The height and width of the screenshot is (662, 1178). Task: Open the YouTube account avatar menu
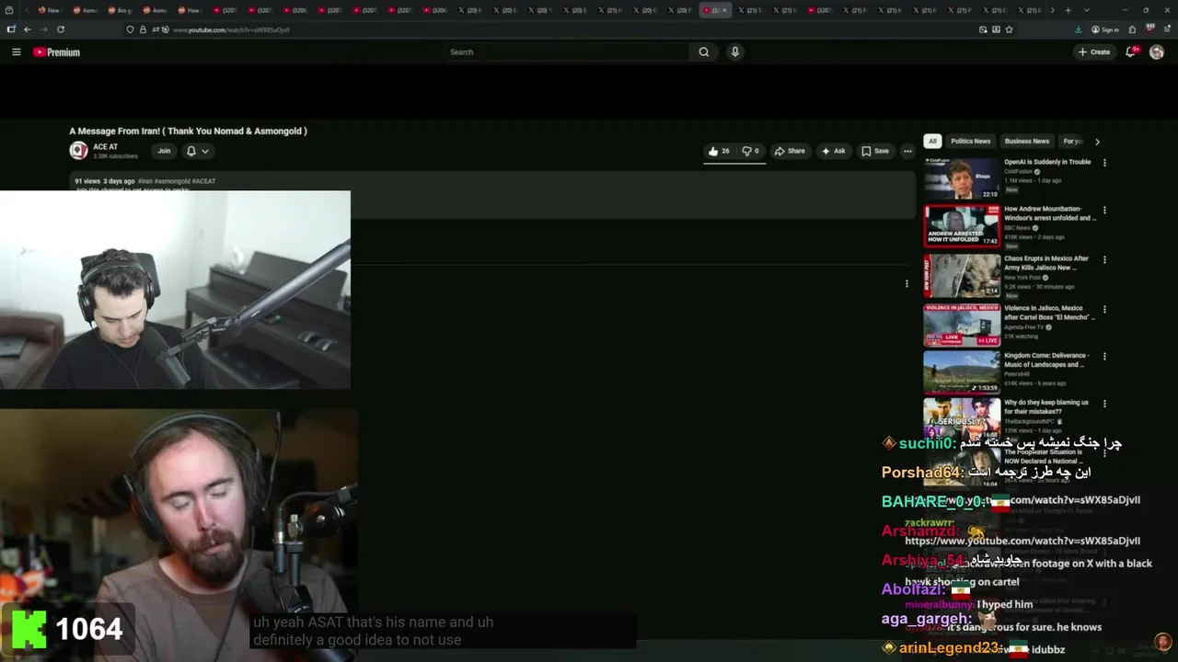(1157, 52)
